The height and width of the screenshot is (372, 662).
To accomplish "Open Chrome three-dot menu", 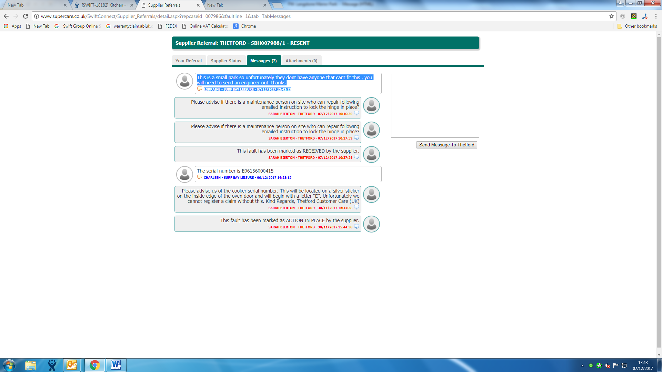I will 656,16.
